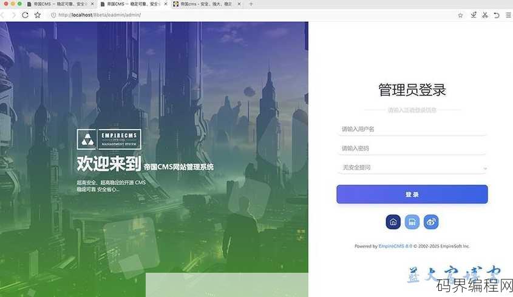The image size is (513, 297).
Task: Click the localhost address bar URL
Action: point(100,15)
